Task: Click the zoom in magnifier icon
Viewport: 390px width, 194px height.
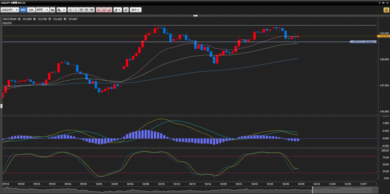Action: pos(70,10)
